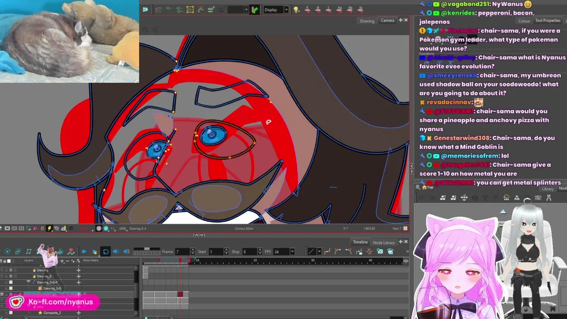Switch to the Drawing view tab

[367, 21]
